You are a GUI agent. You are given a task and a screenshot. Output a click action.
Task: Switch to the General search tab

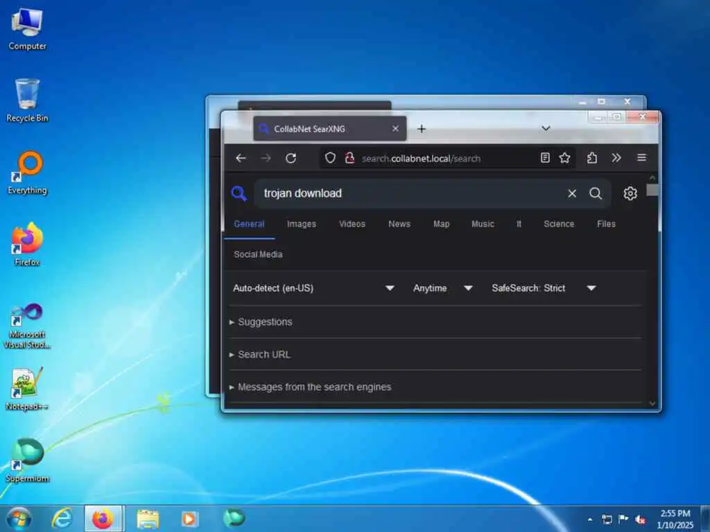point(249,224)
